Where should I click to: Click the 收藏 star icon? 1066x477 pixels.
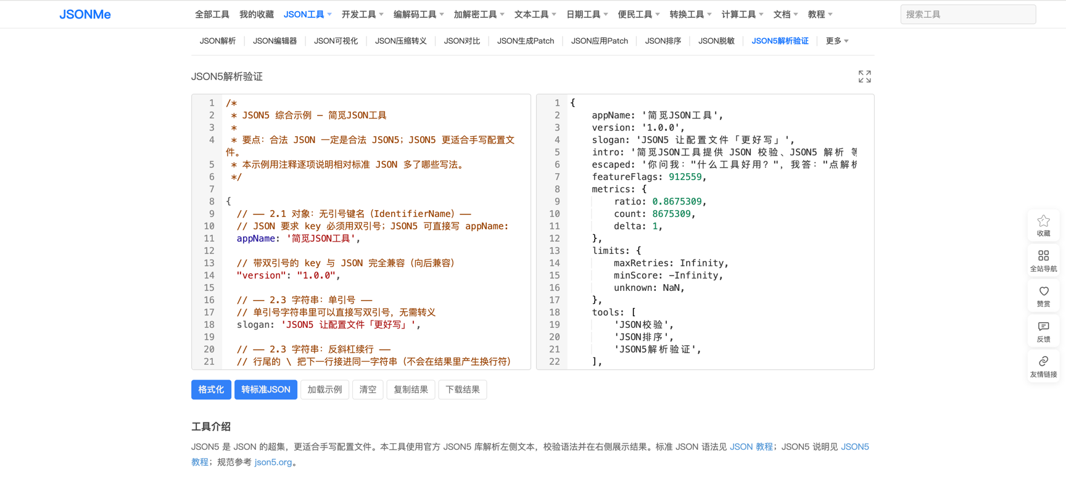point(1043,226)
